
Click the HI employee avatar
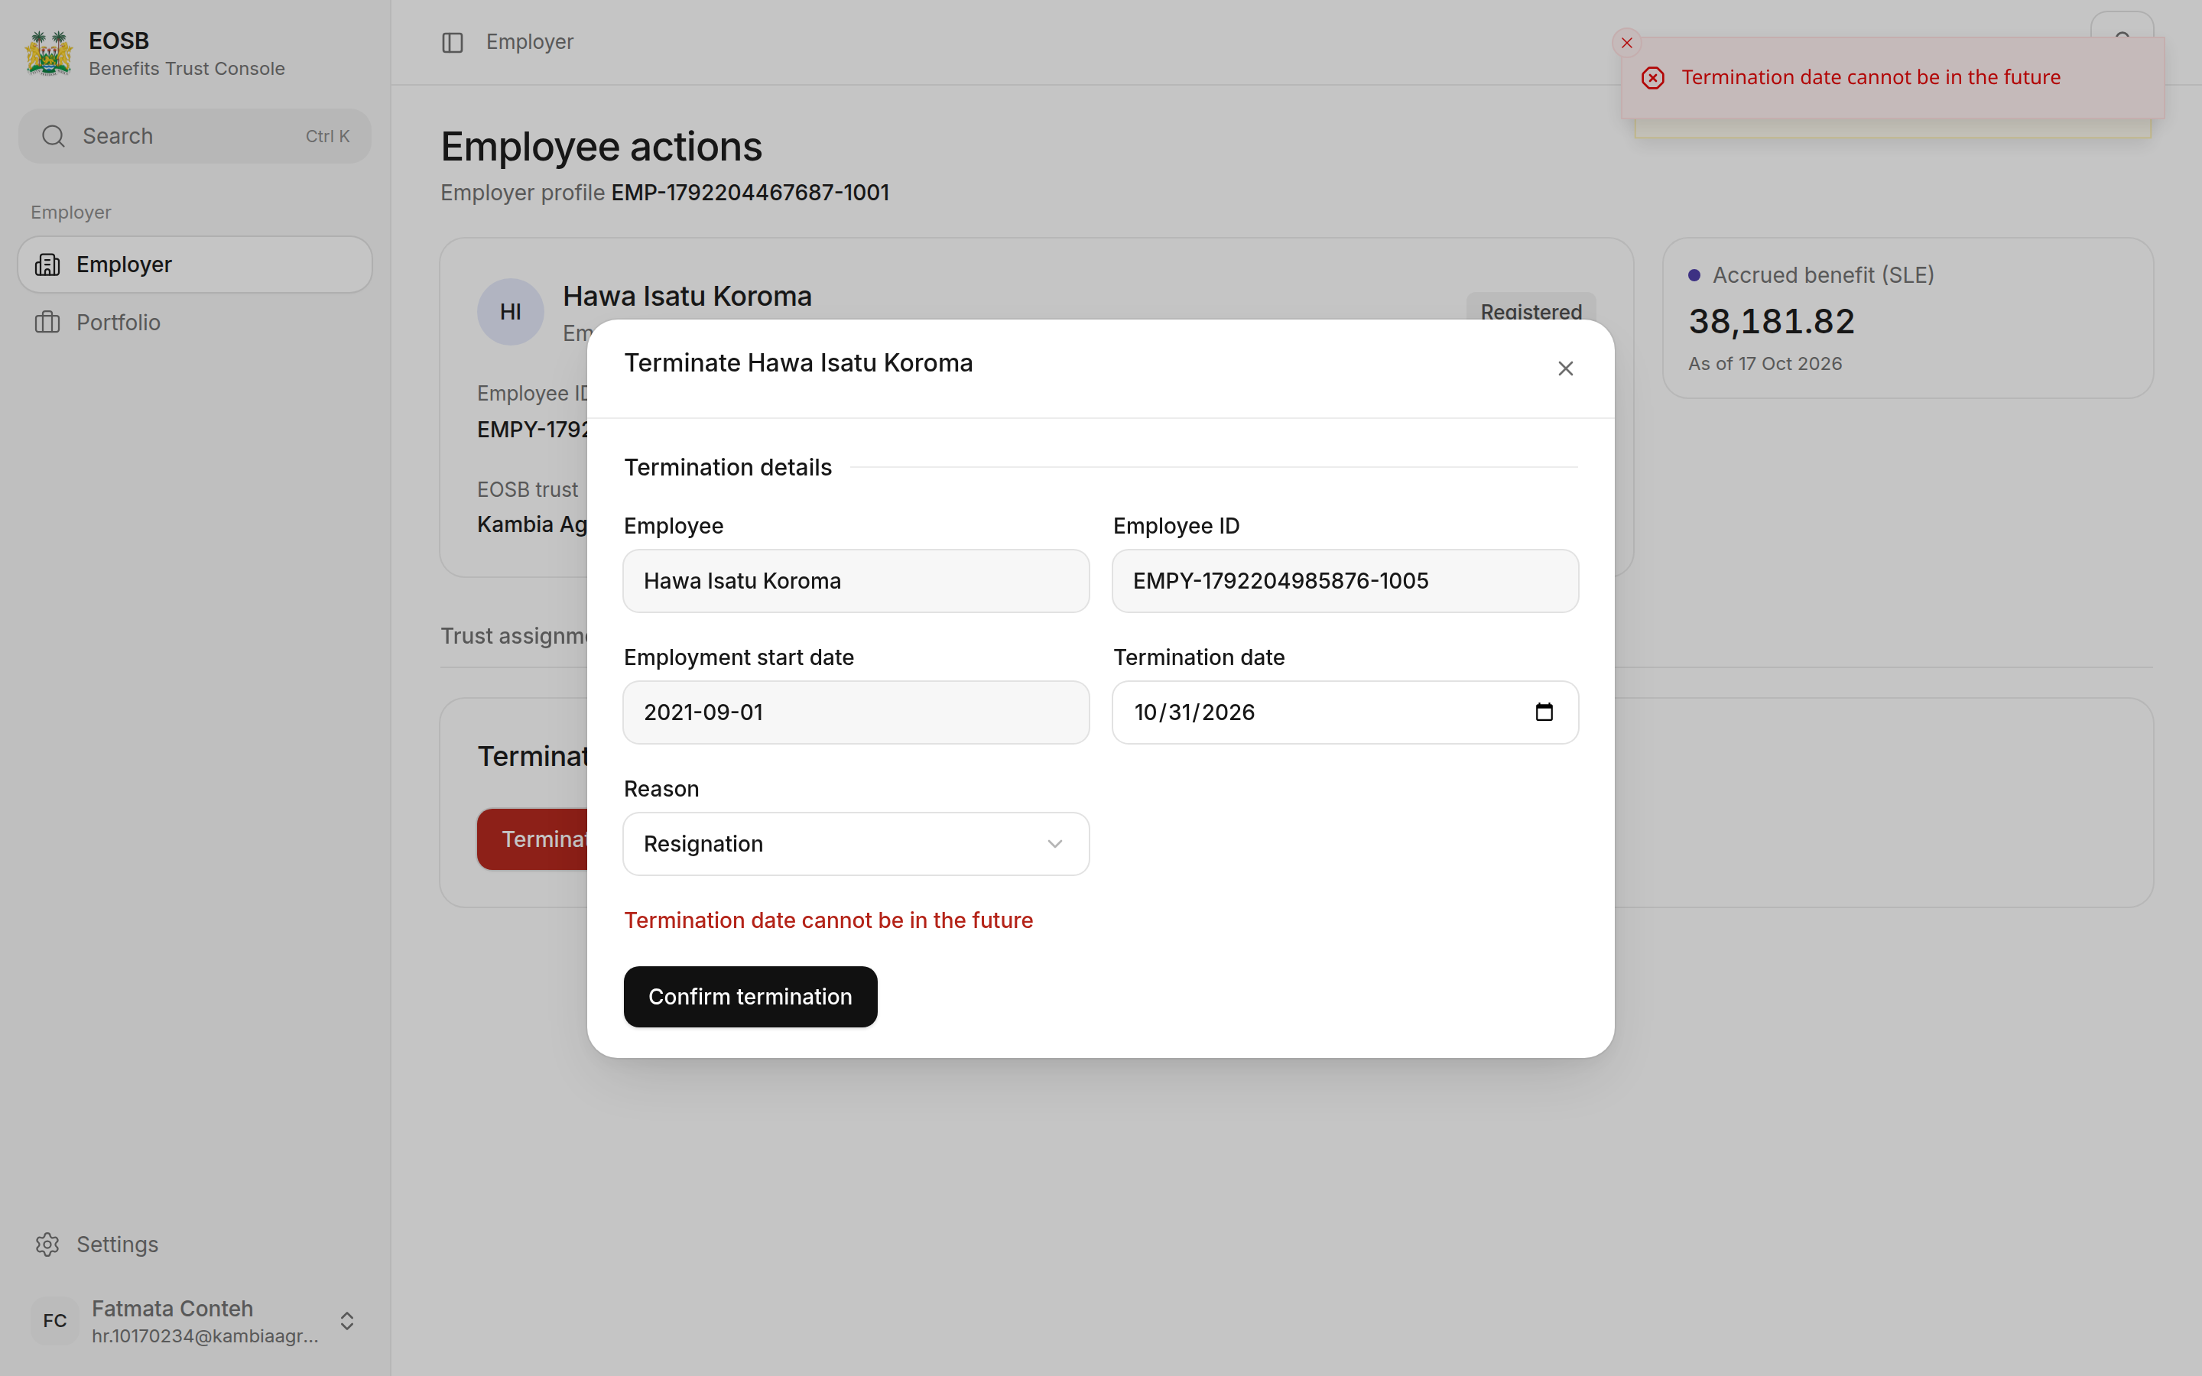(x=511, y=312)
